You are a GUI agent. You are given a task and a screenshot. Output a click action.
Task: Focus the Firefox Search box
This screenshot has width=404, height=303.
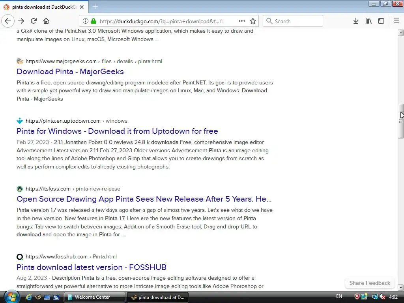293,21
